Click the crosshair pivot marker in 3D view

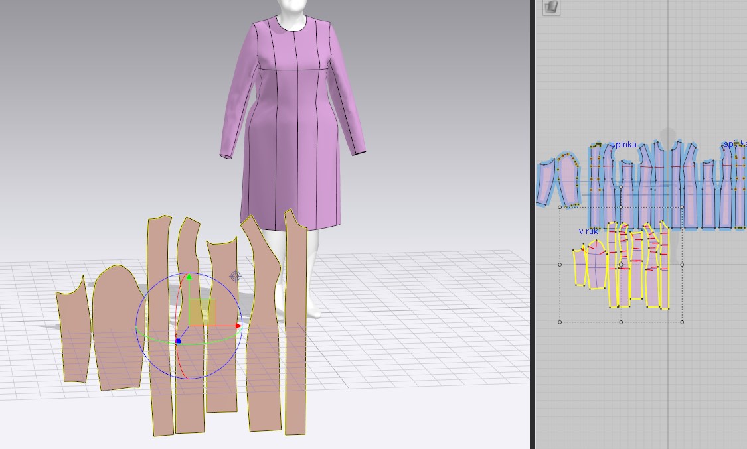(x=235, y=276)
